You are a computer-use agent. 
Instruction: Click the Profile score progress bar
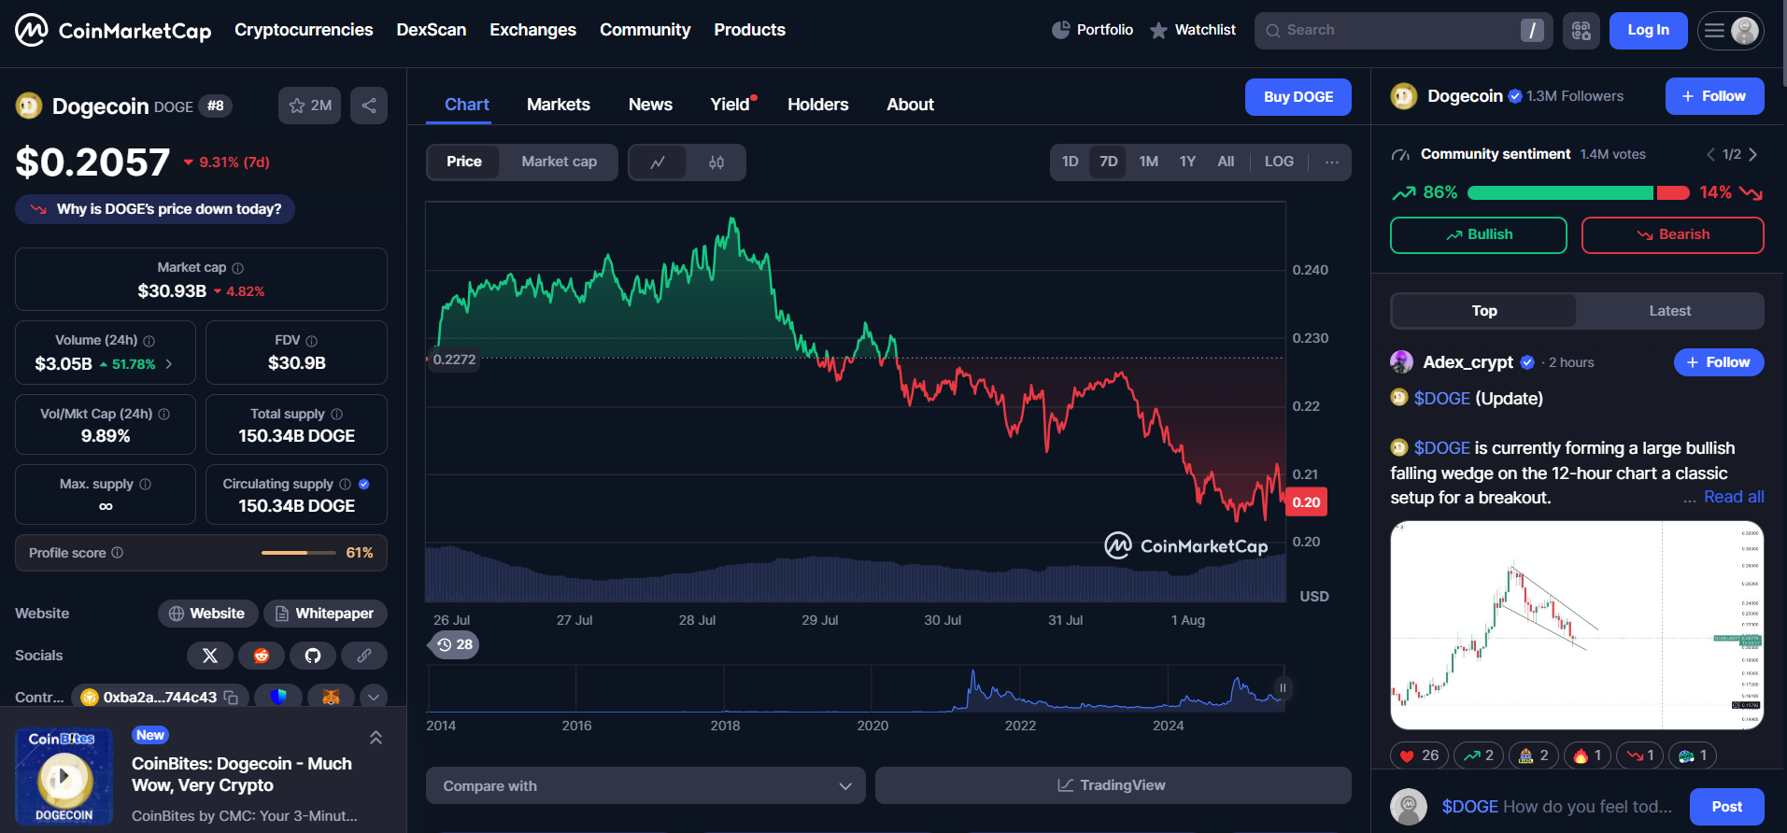tap(299, 553)
